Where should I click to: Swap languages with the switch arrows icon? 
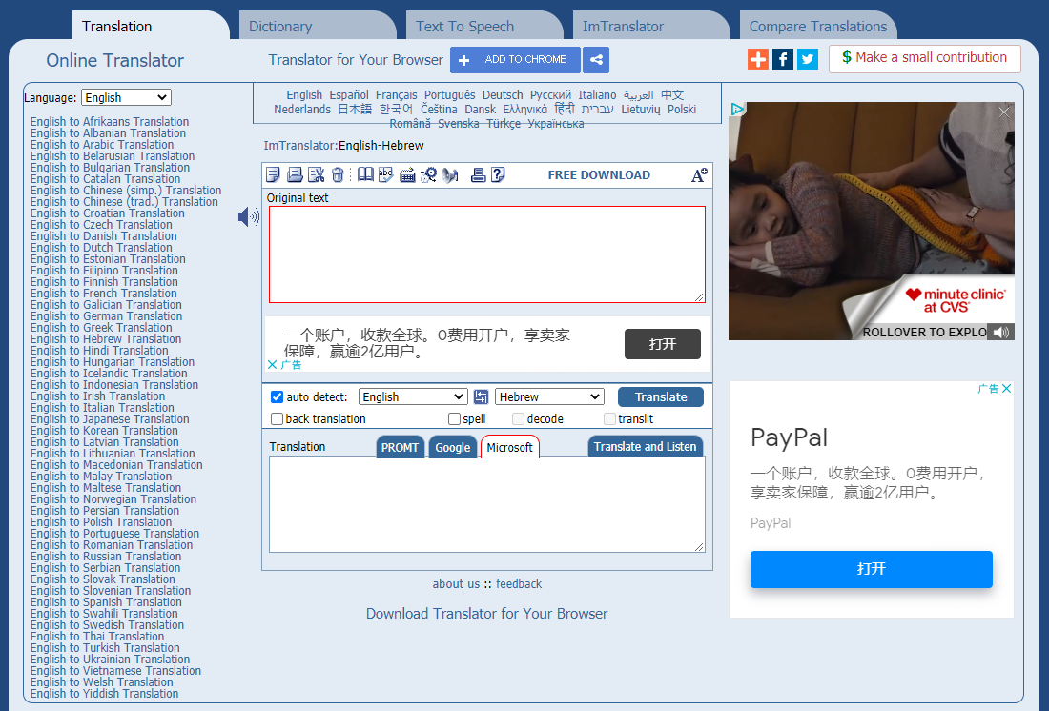click(x=481, y=396)
